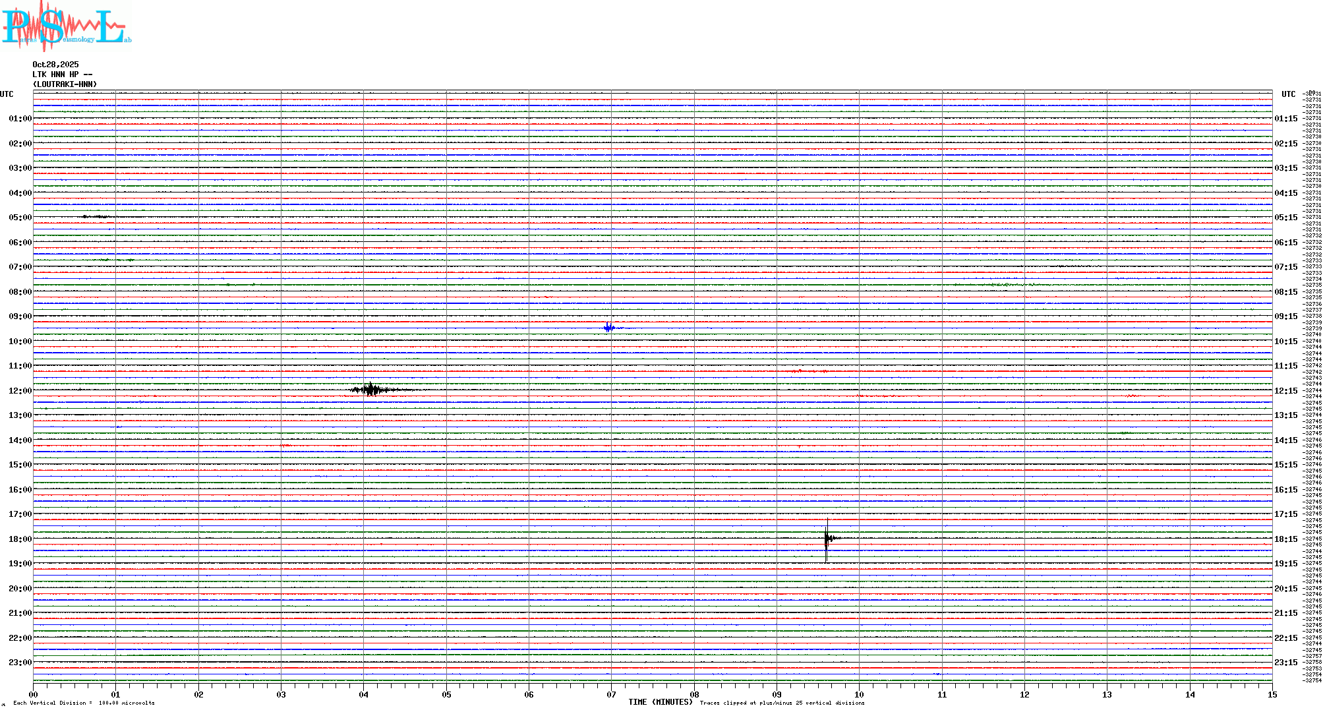Screen dimensions: 1325x712
Task: Click the large black seismic spike at 18:00
Action: click(827, 539)
